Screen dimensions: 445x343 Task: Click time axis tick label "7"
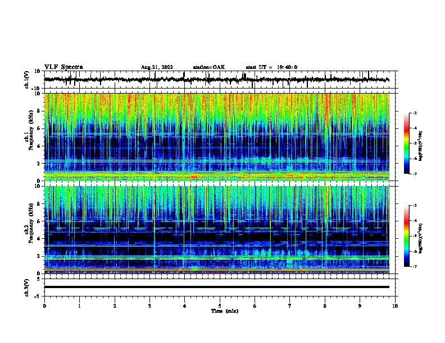tap(290, 306)
